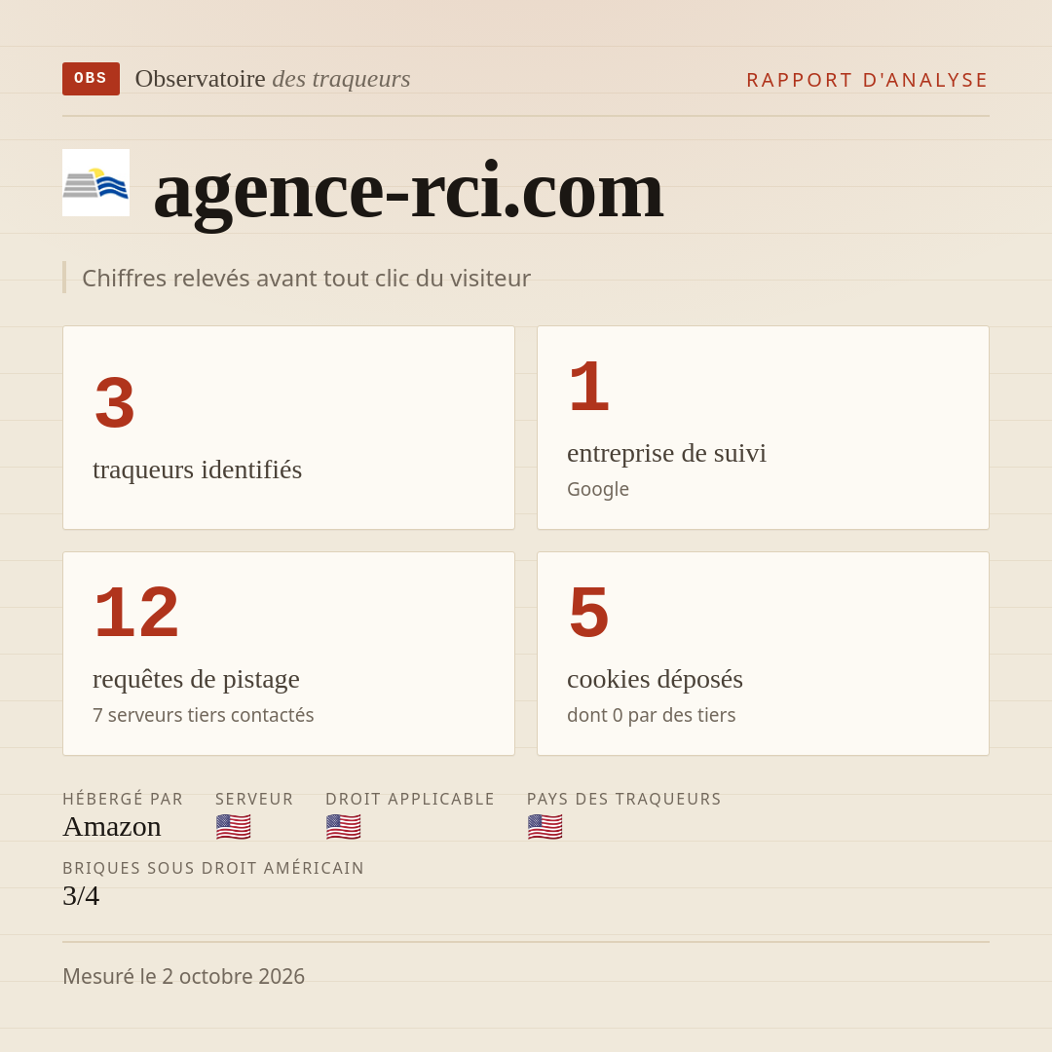Click the subtitle Chiffres relevés avant tout clic
The width and height of the screenshot is (1052, 1052).
click(306, 278)
